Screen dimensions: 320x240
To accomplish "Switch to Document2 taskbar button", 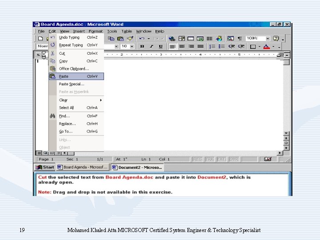I will [137, 168].
